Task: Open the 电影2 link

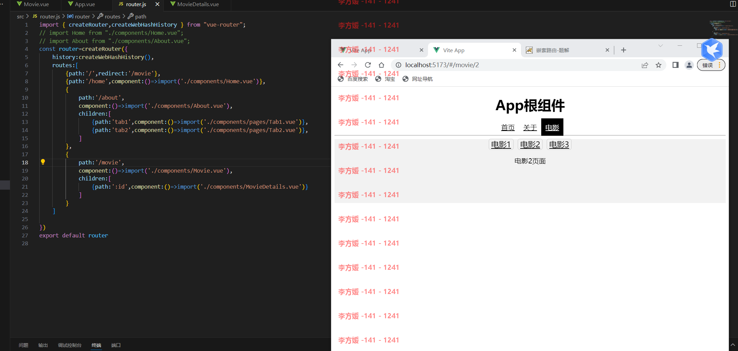Action: pos(530,145)
